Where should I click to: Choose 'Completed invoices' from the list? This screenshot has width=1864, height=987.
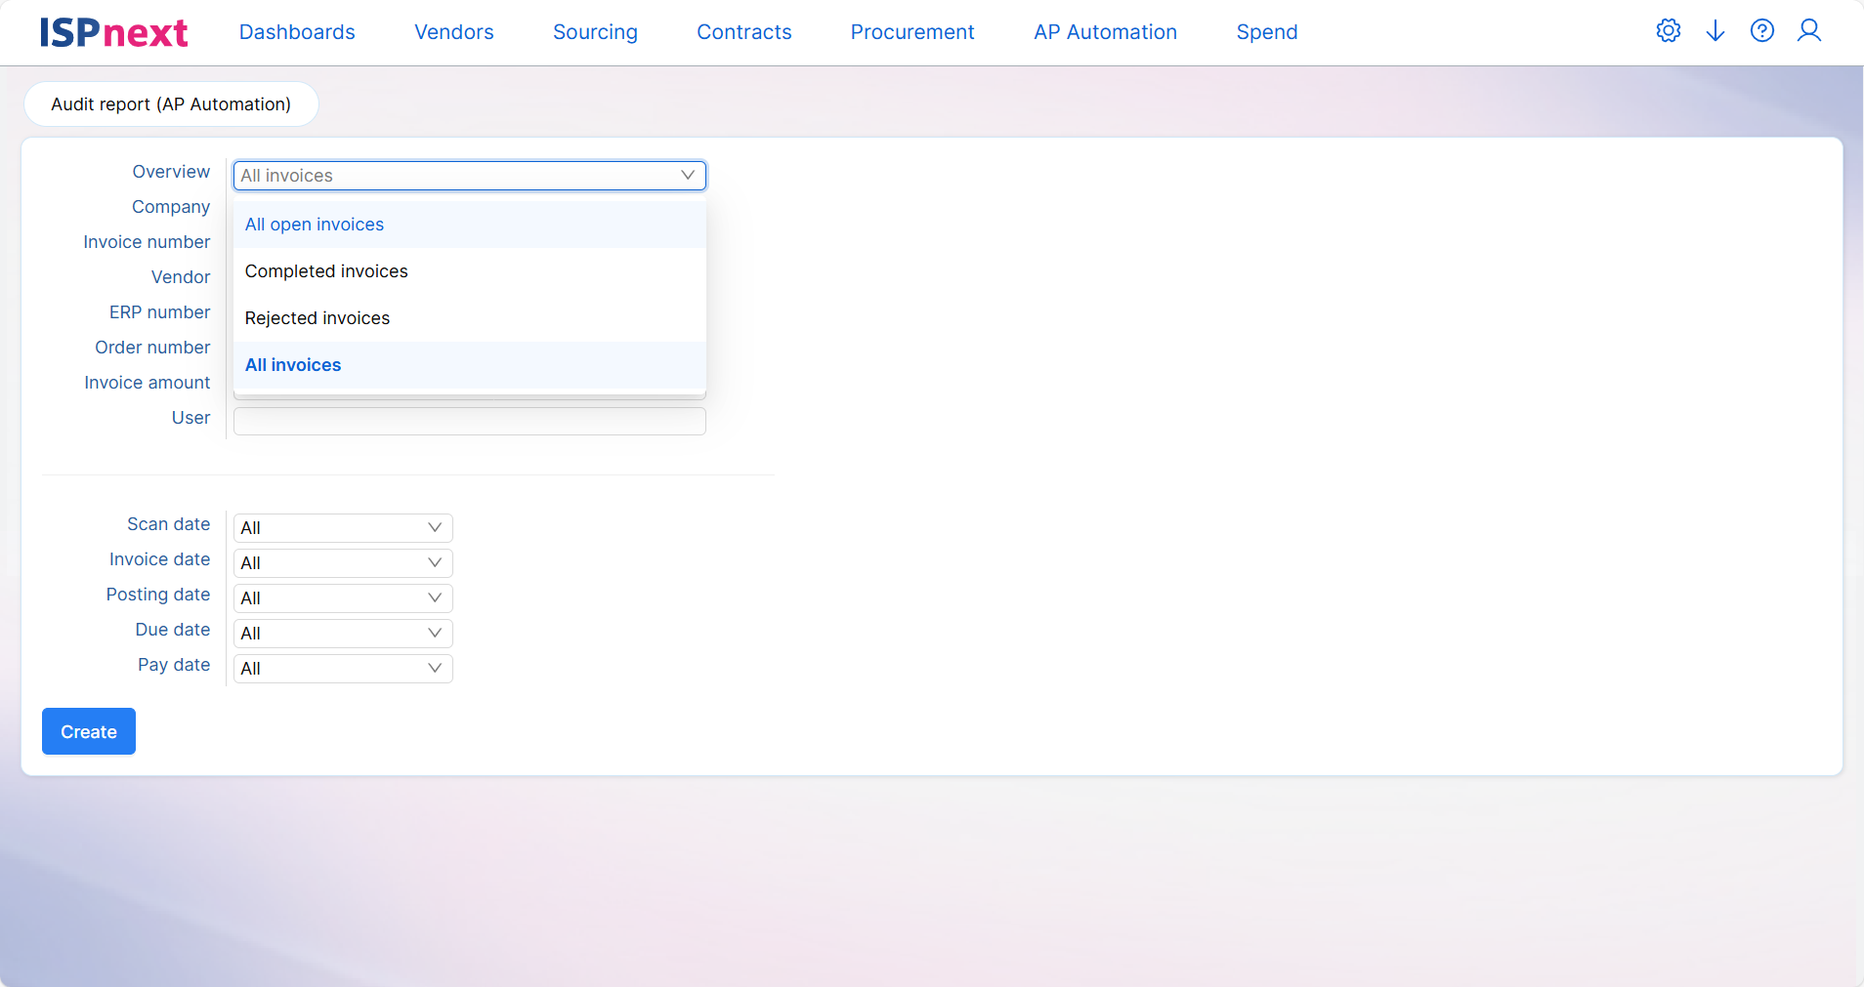click(x=326, y=271)
